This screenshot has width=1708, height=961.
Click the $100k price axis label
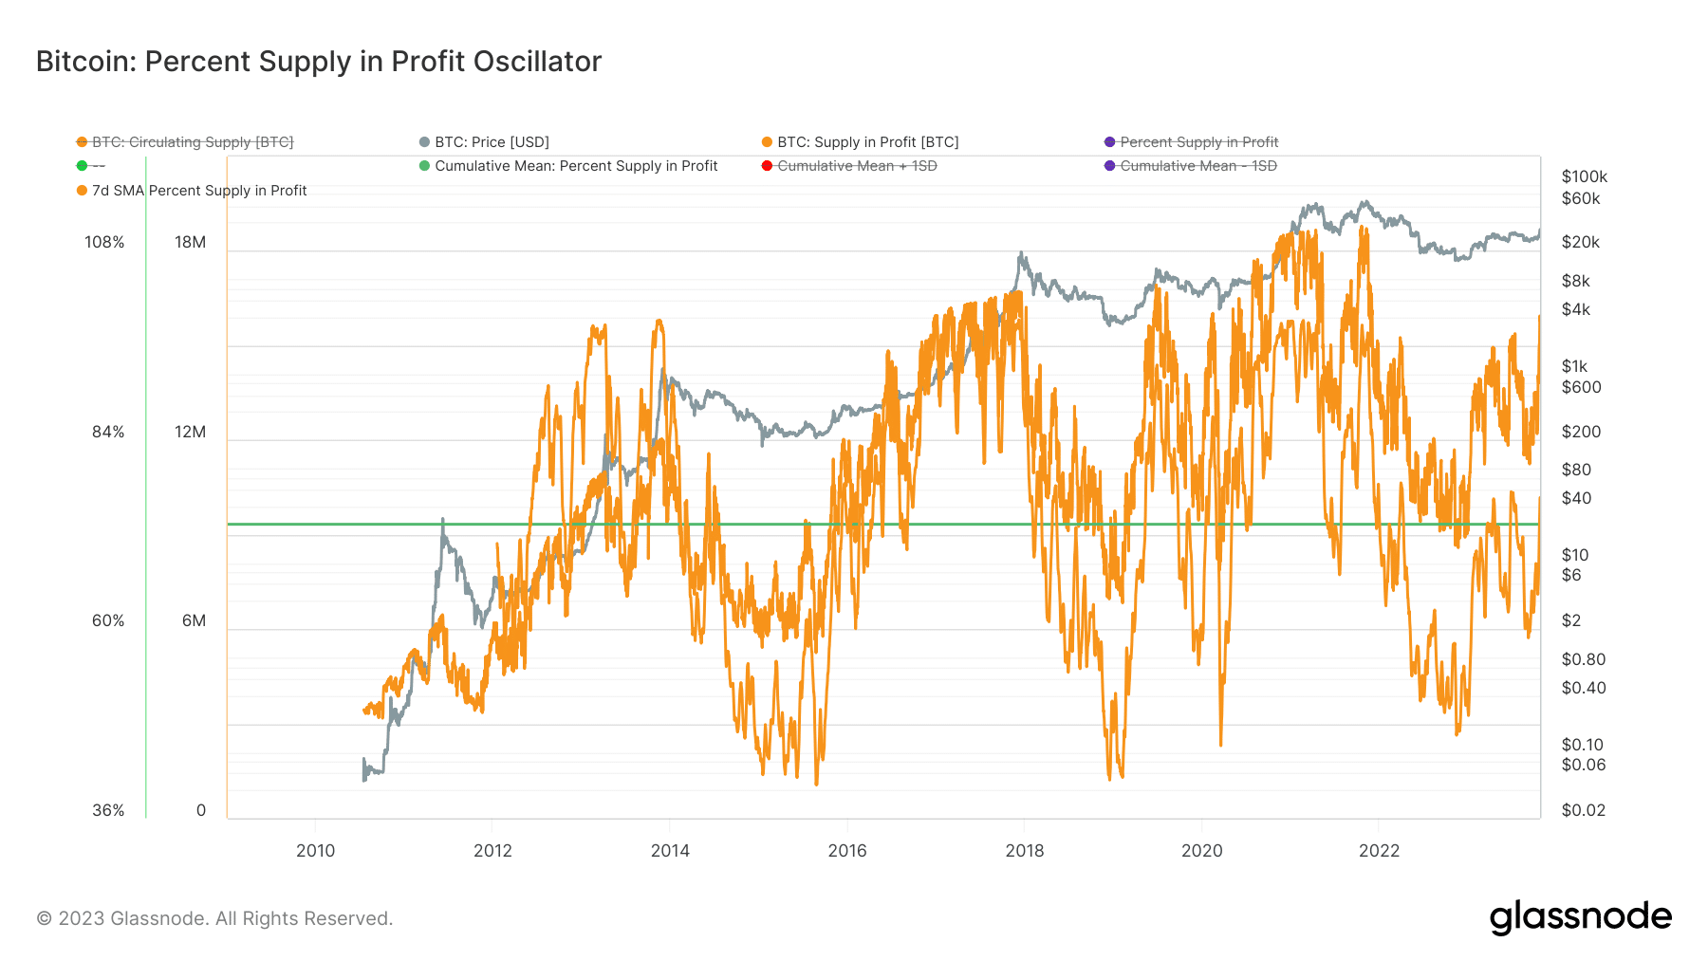(1585, 176)
